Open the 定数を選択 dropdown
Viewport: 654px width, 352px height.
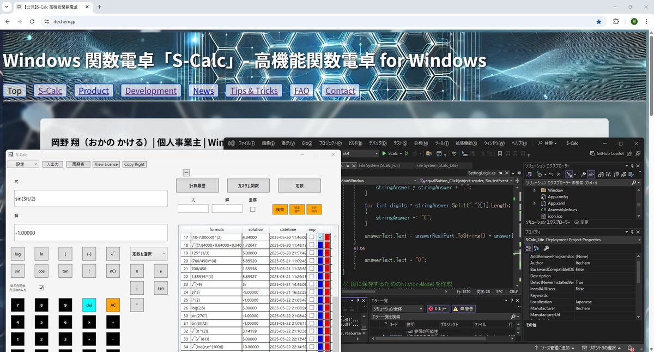coord(148,254)
